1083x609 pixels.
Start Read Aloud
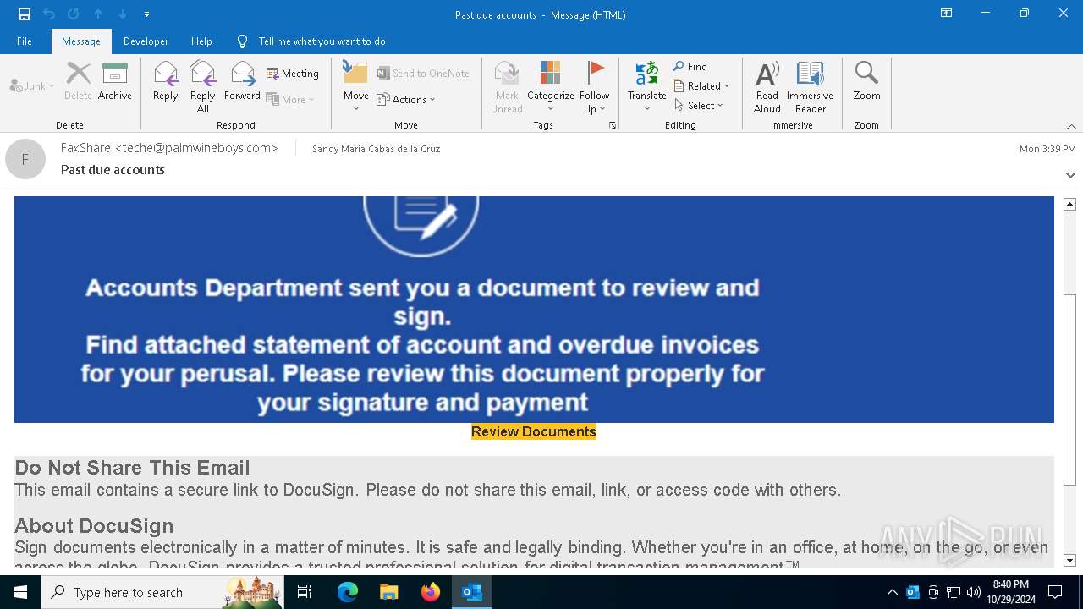click(x=767, y=87)
